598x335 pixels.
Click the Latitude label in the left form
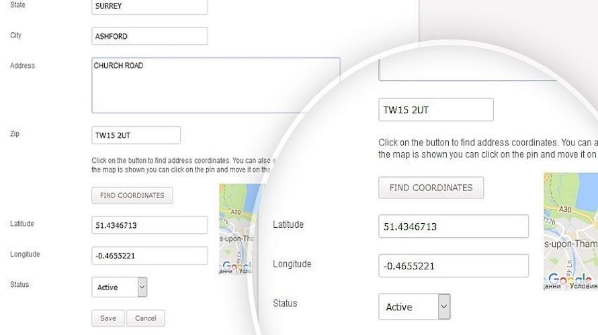click(22, 224)
